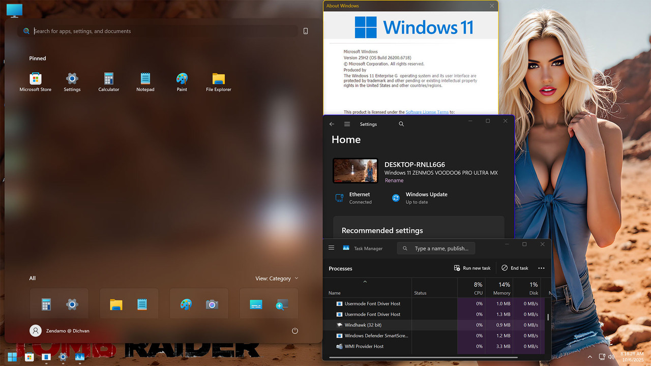
Task: Launch pinned Paint app
Action: coord(182,82)
